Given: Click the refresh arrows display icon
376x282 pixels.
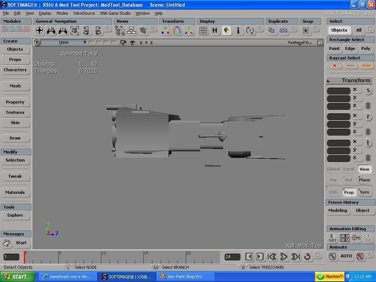Looking at the screenshot, I should tap(250, 30).
